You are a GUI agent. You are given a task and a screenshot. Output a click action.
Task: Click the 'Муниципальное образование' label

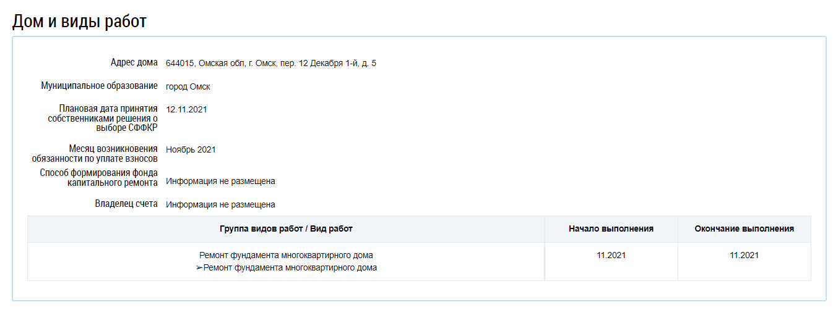click(99, 86)
